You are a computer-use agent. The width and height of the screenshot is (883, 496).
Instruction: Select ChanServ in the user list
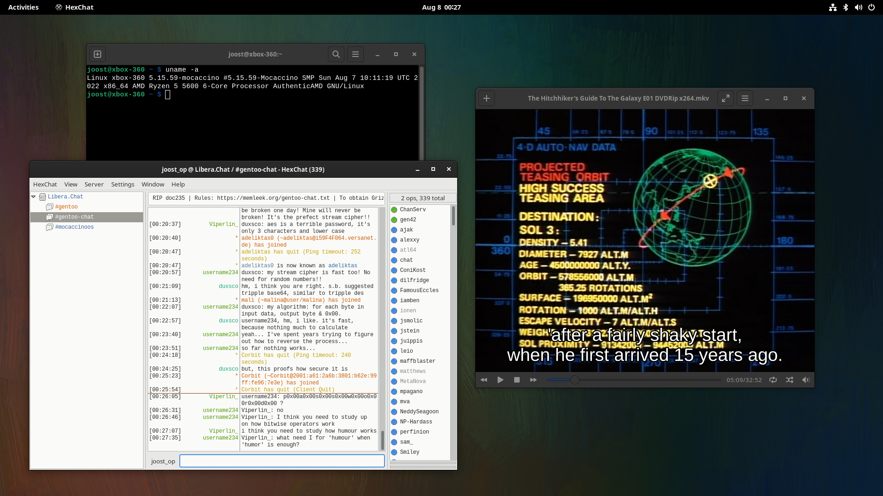(x=413, y=209)
